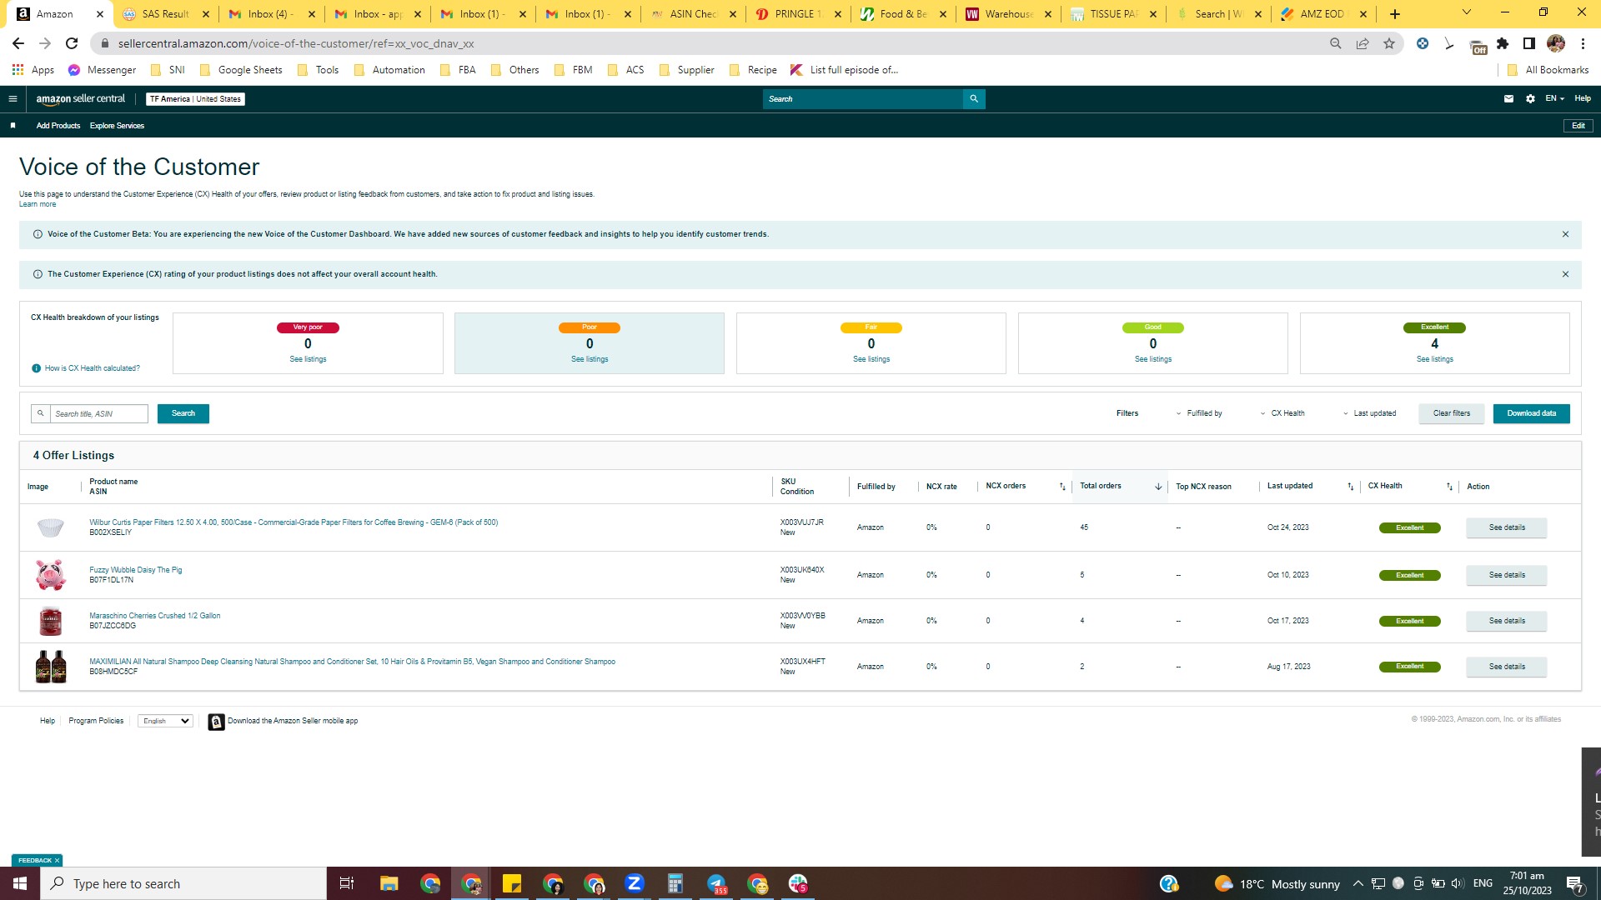The height and width of the screenshot is (900, 1601).
Task: Switch to the Warehouse tab
Action: (1009, 14)
